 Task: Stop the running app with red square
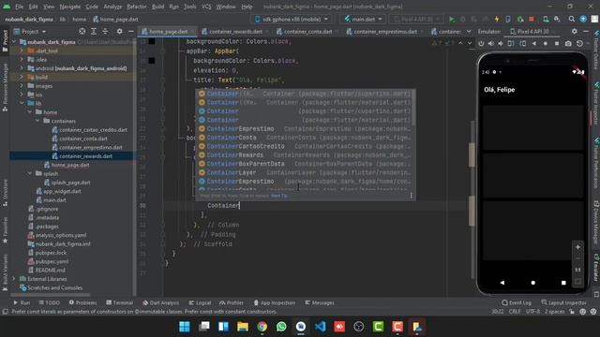pyautogui.click(x=532, y=19)
